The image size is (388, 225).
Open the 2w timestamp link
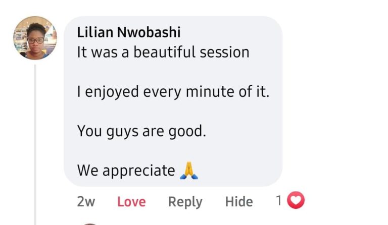[86, 201]
